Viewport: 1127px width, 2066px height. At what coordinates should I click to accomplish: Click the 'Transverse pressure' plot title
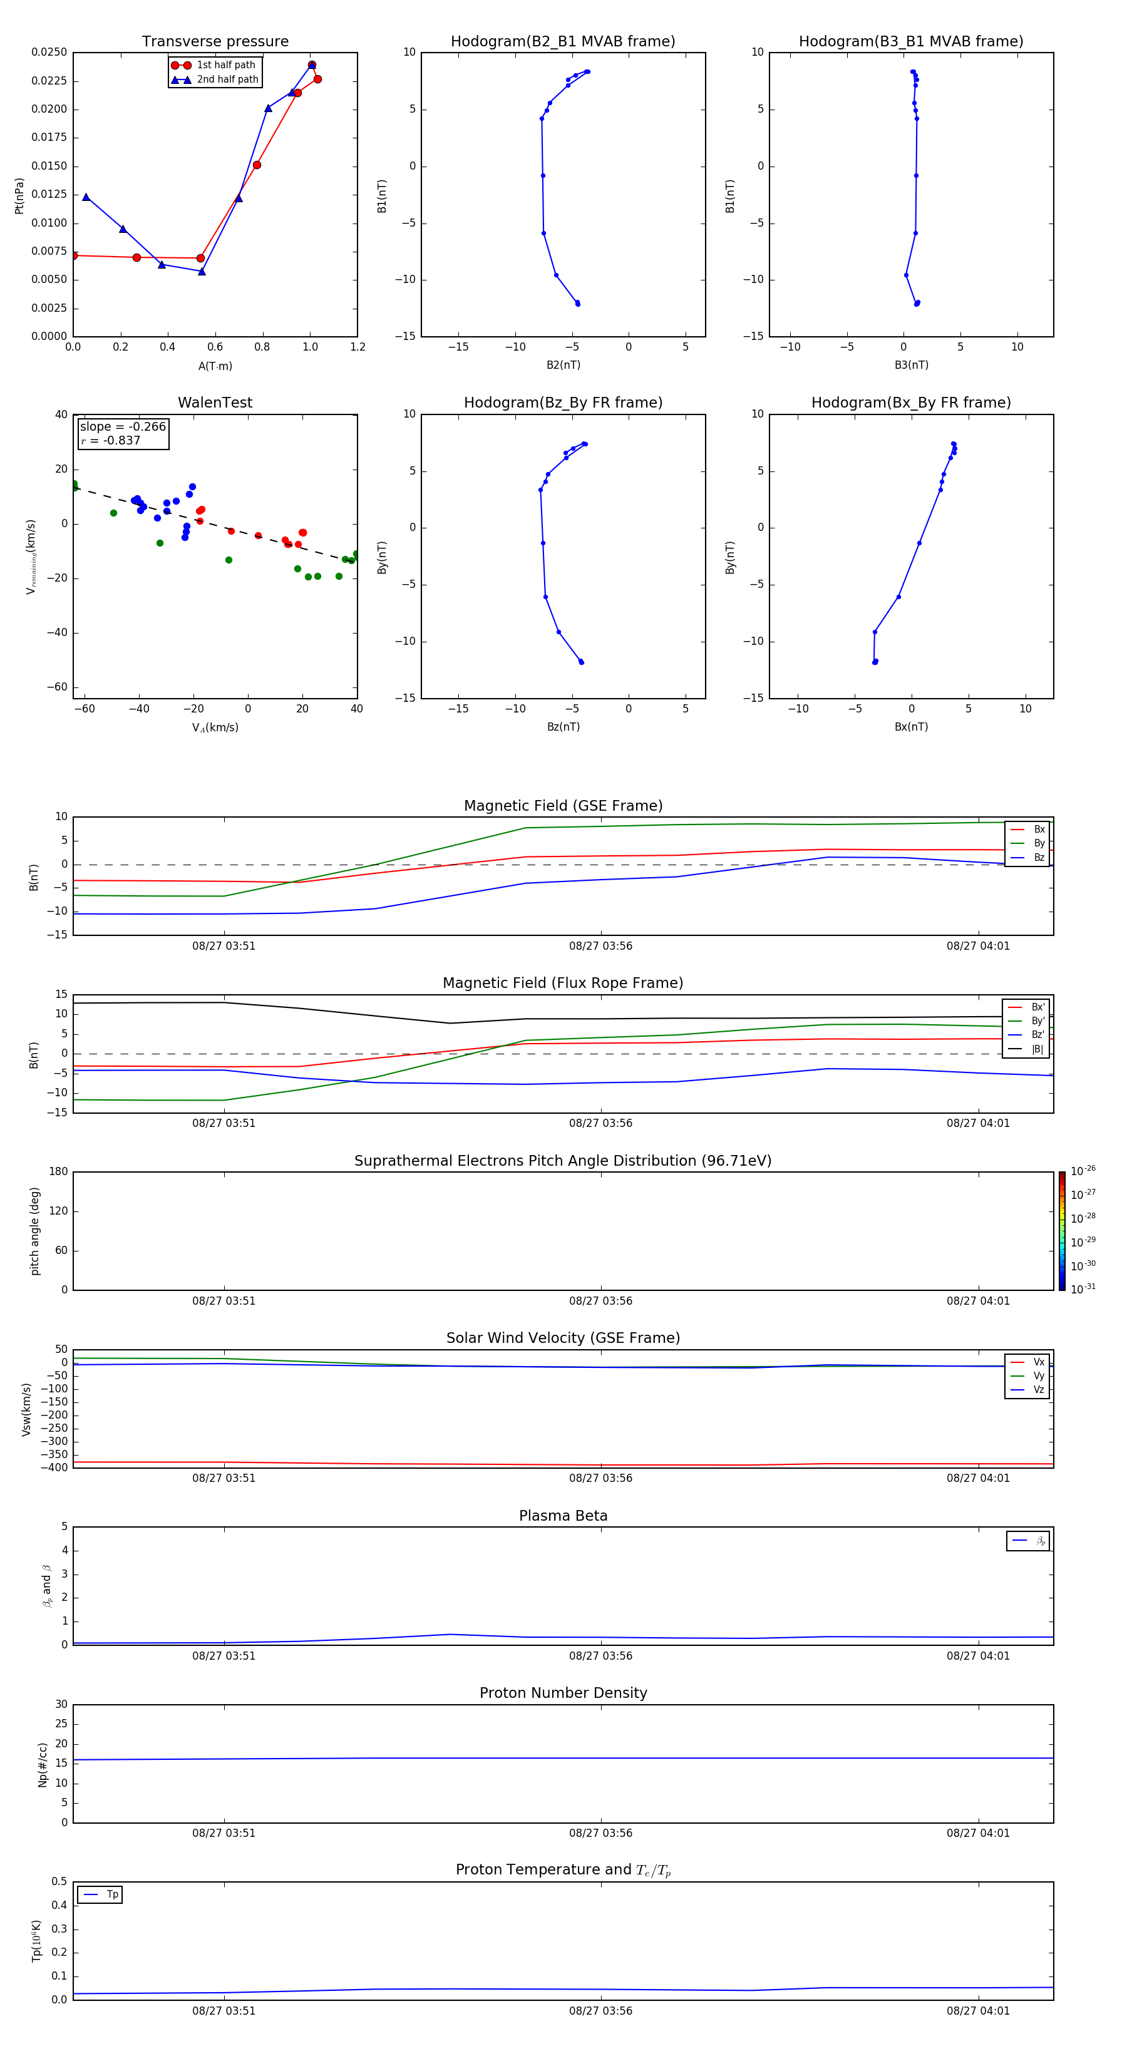215,42
